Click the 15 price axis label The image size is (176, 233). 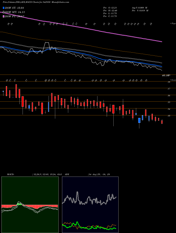coord(169,102)
